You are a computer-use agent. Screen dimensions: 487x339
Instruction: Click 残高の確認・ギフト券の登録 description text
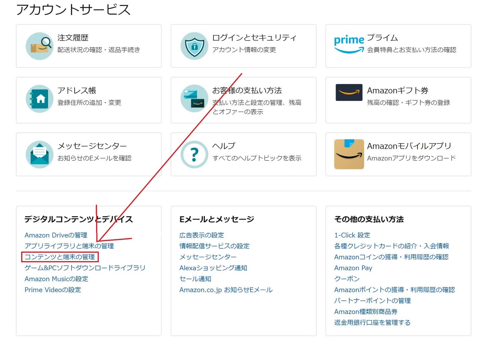409,103
